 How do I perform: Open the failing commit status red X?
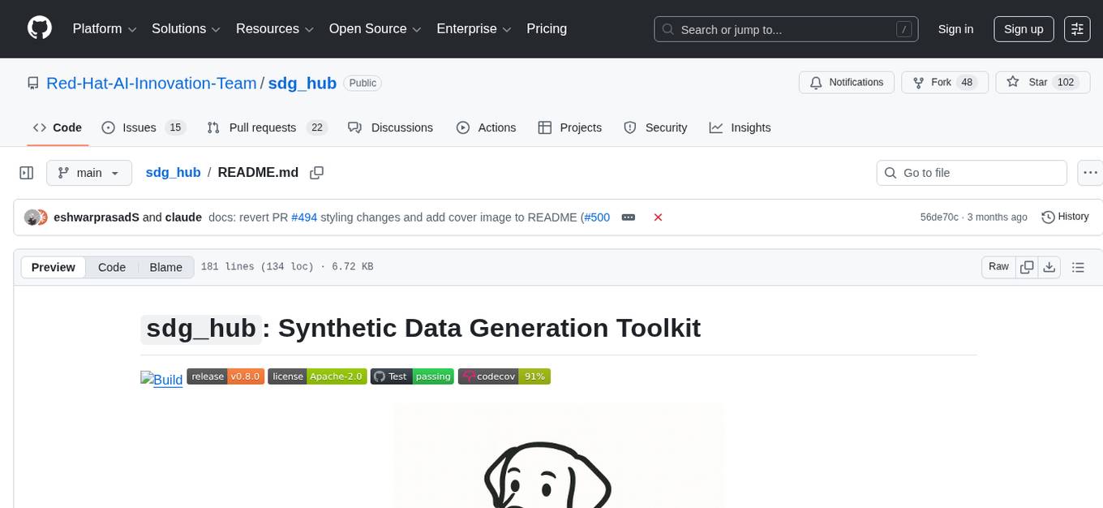(658, 217)
